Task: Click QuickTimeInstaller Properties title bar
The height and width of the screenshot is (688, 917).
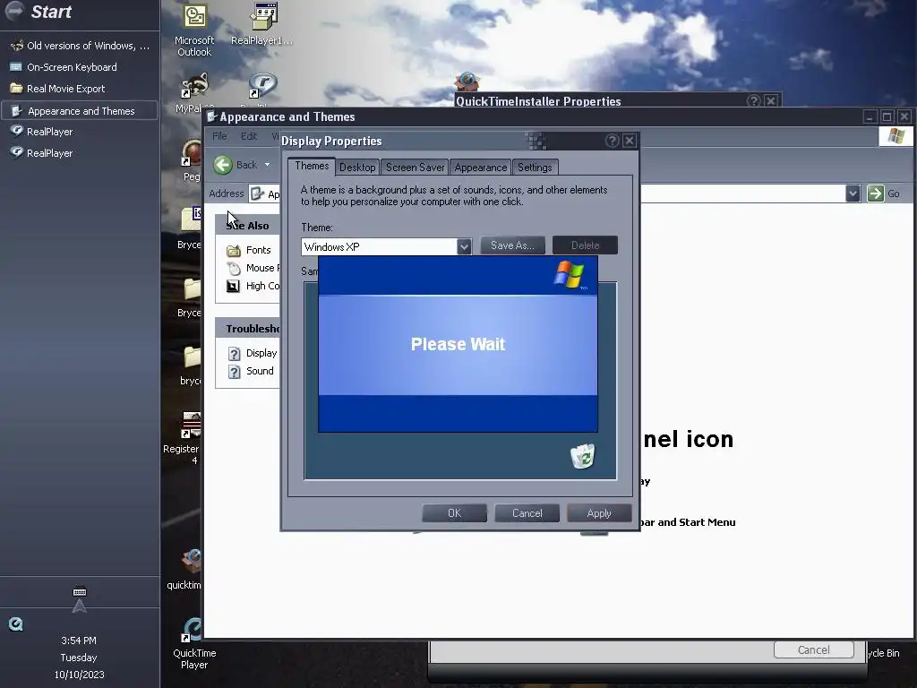Action: 599,100
